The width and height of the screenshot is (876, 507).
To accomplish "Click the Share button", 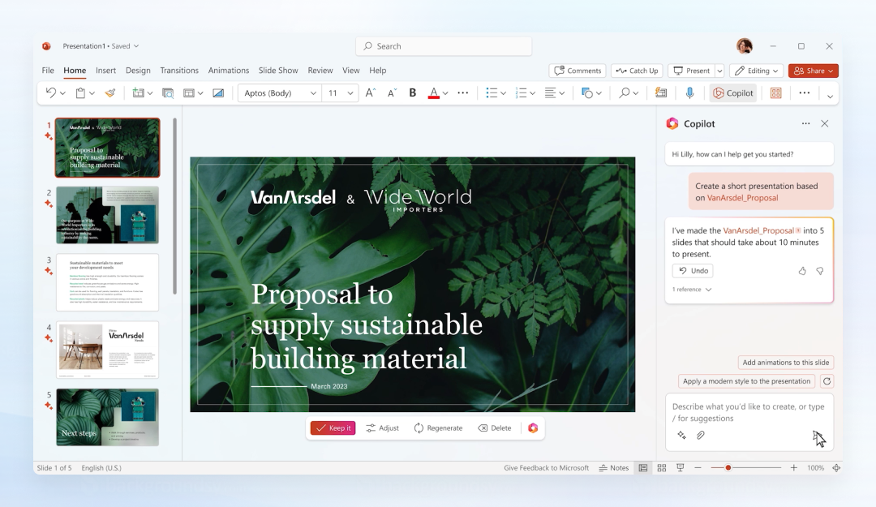I will coord(814,71).
